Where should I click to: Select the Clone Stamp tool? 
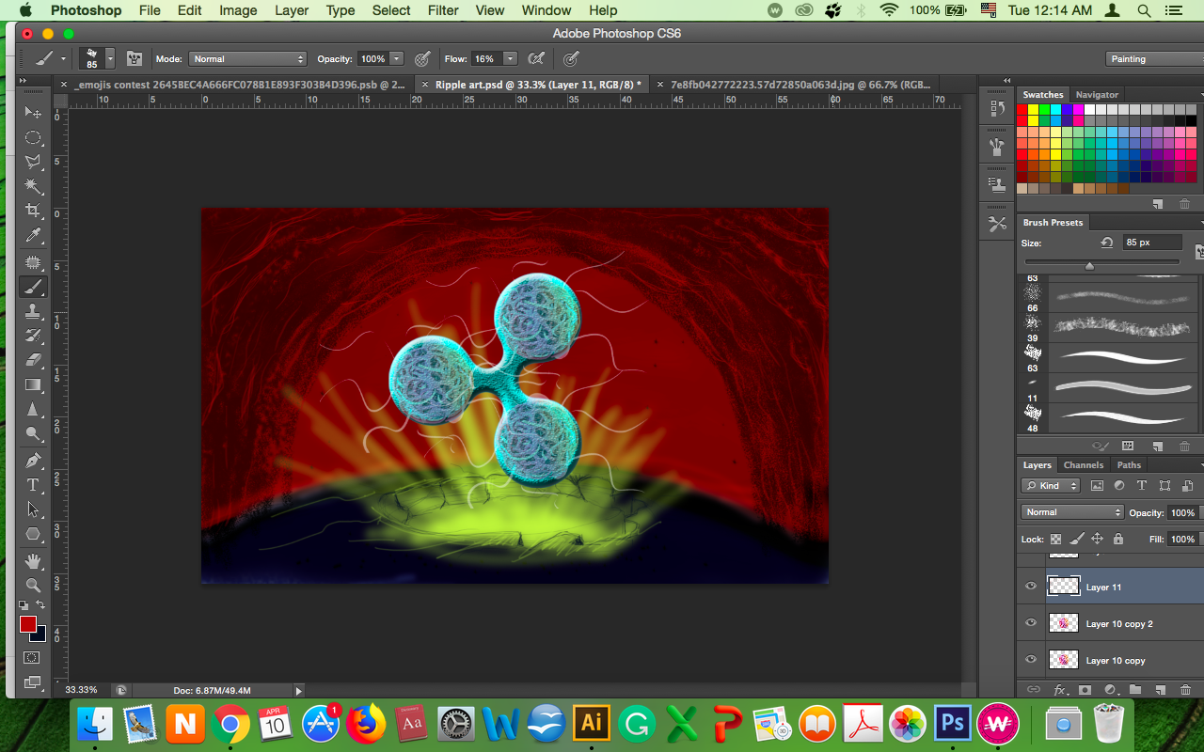pos(33,311)
